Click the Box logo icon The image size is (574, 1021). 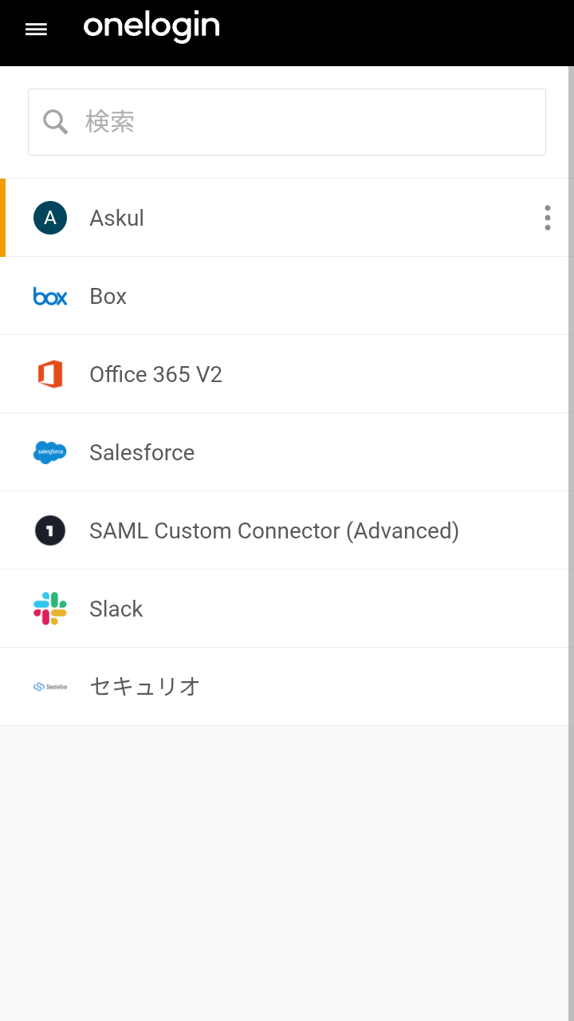tap(50, 296)
